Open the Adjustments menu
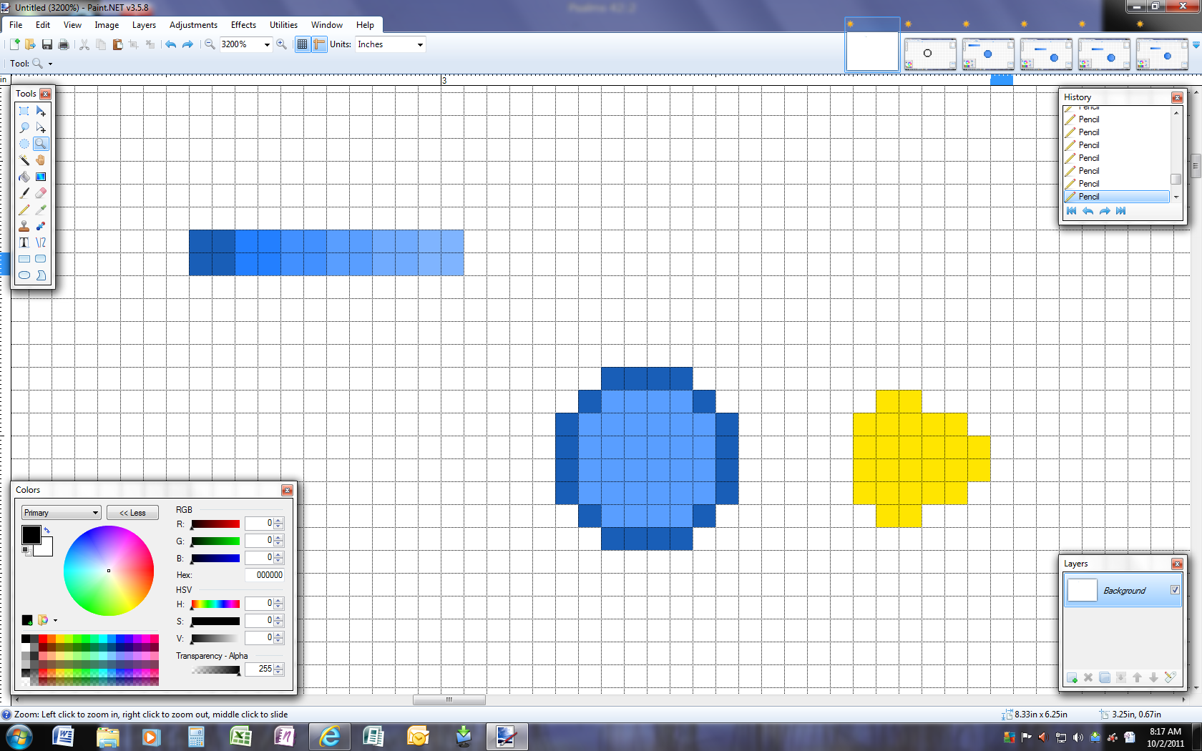1202x751 pixels. (193, 25)
